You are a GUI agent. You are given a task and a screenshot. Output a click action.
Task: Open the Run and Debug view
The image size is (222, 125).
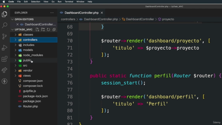5,48
